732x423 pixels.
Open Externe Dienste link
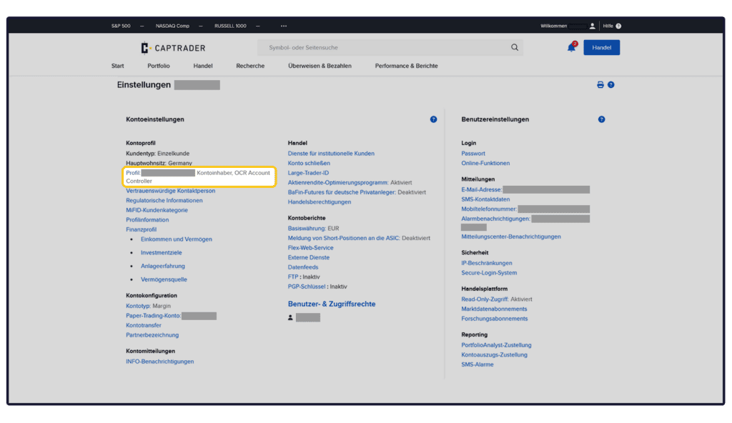coord(309,257)
